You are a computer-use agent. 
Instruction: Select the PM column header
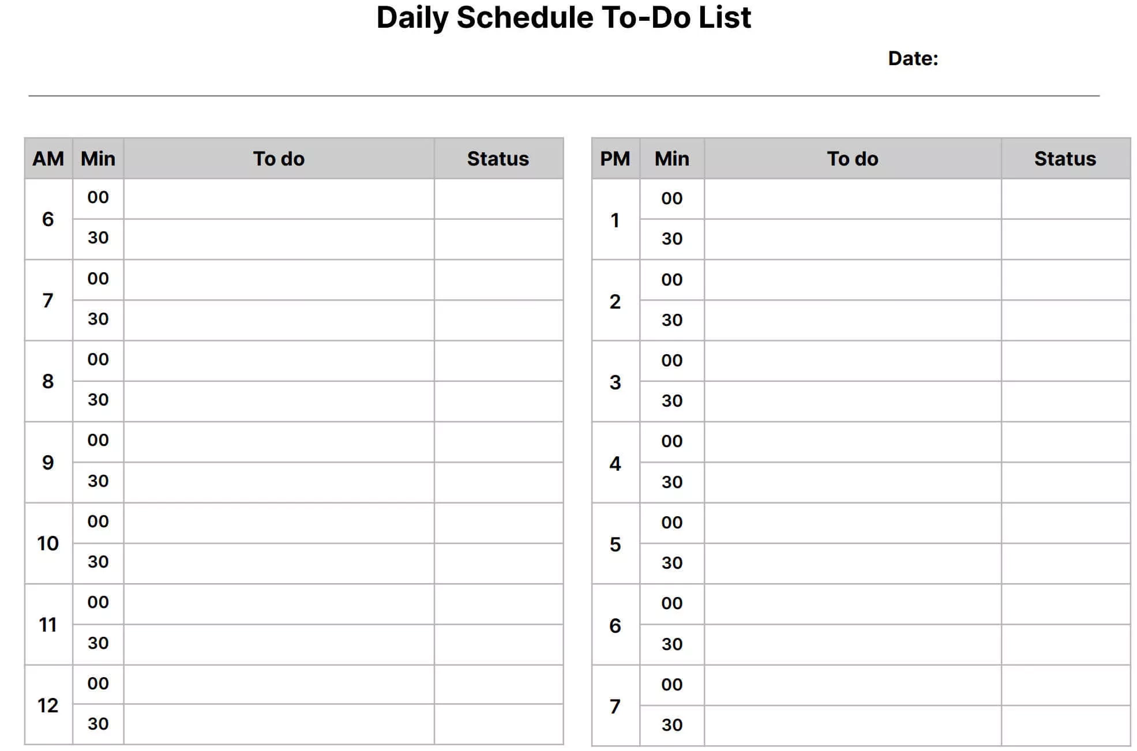click(615, 159)
